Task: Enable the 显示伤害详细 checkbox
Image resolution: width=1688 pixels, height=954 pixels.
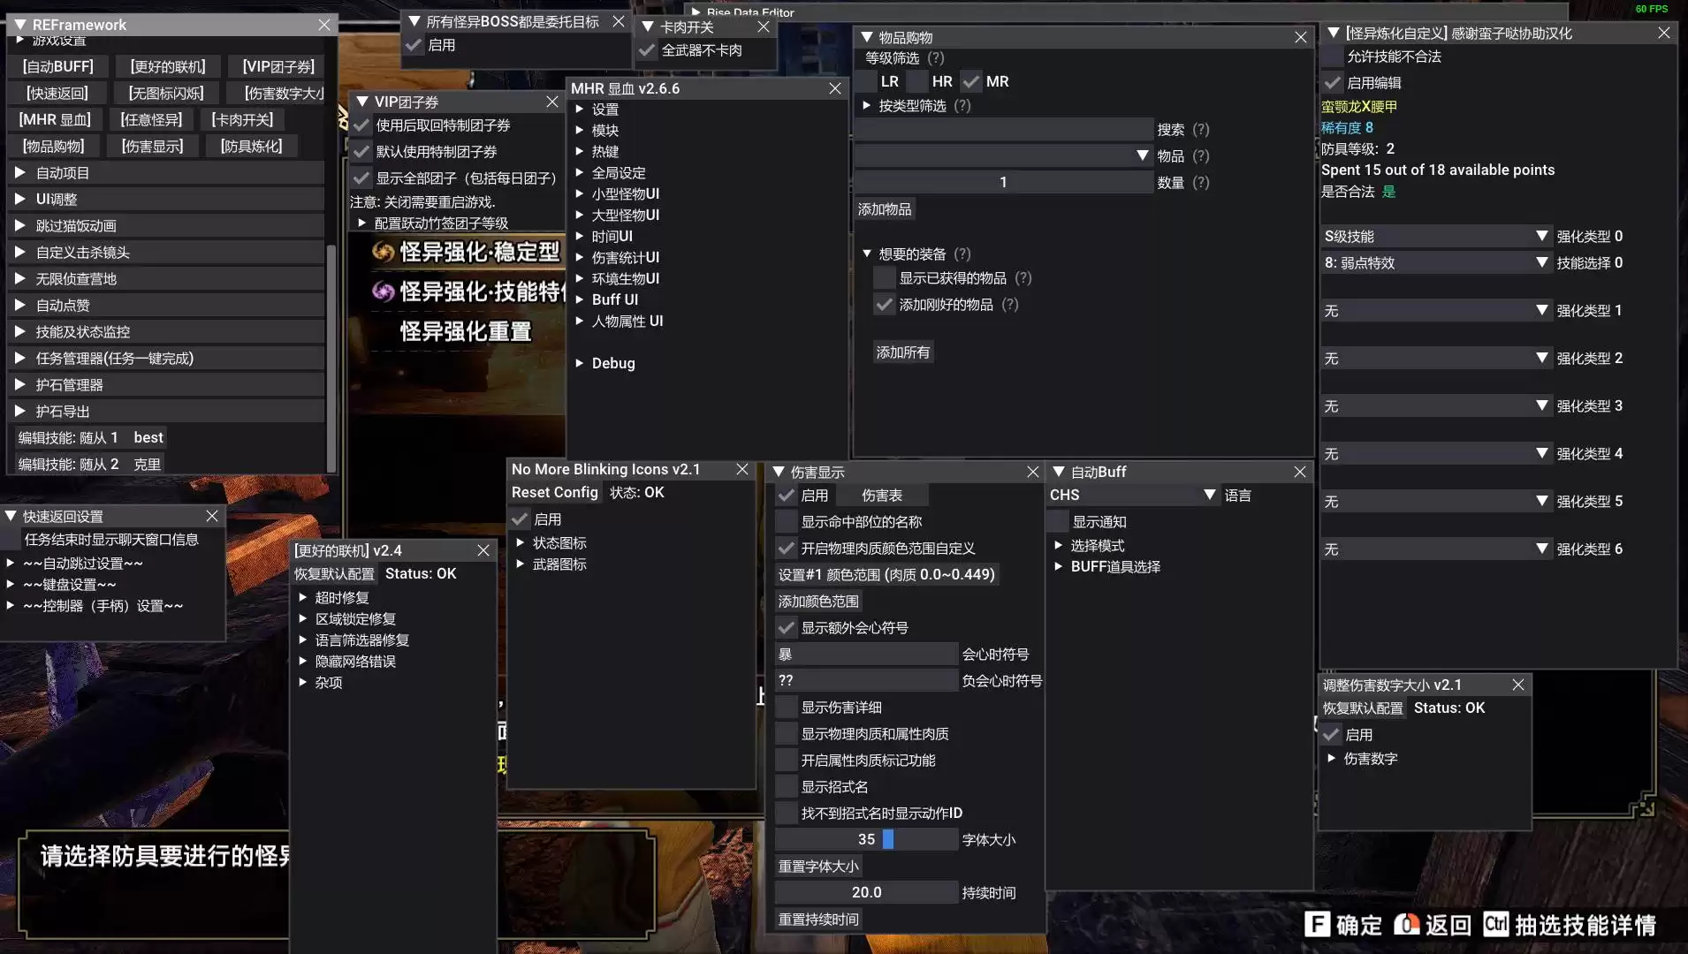Action: (786, 708)
